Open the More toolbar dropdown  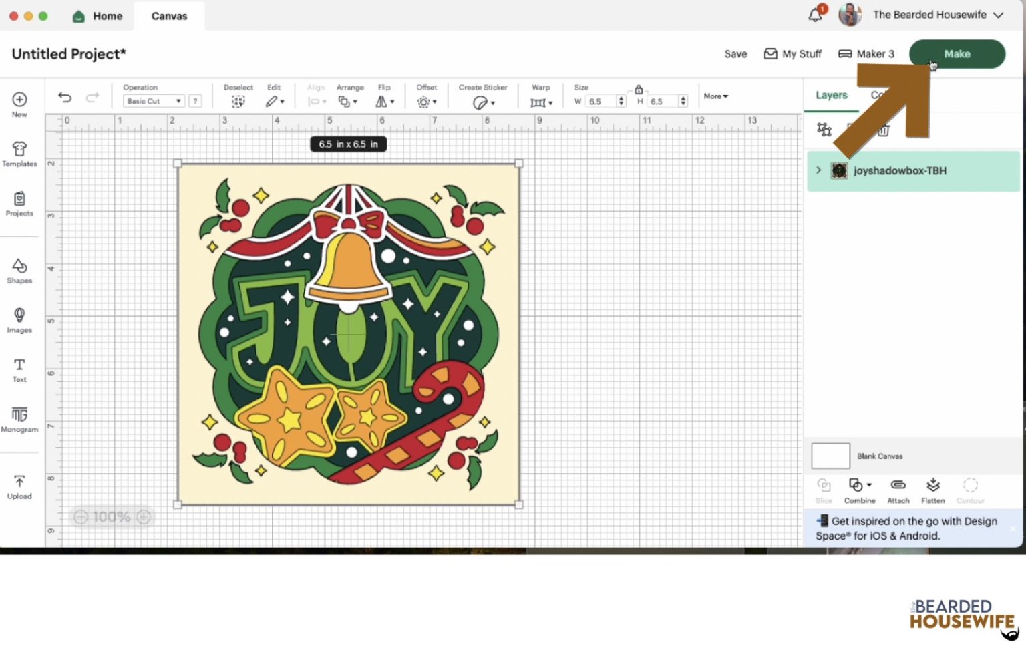(x=715, y=96)
